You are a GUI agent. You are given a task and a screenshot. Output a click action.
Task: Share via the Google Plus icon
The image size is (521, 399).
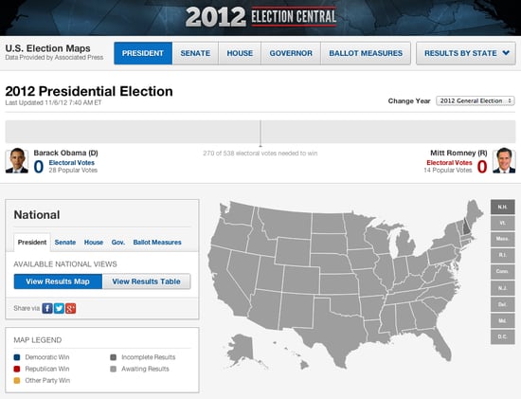(70, 308)
